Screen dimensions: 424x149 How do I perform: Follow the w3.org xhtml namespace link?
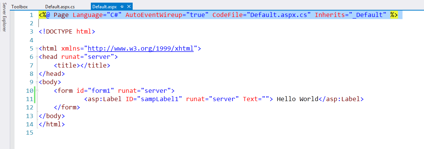tap(141, 49)
